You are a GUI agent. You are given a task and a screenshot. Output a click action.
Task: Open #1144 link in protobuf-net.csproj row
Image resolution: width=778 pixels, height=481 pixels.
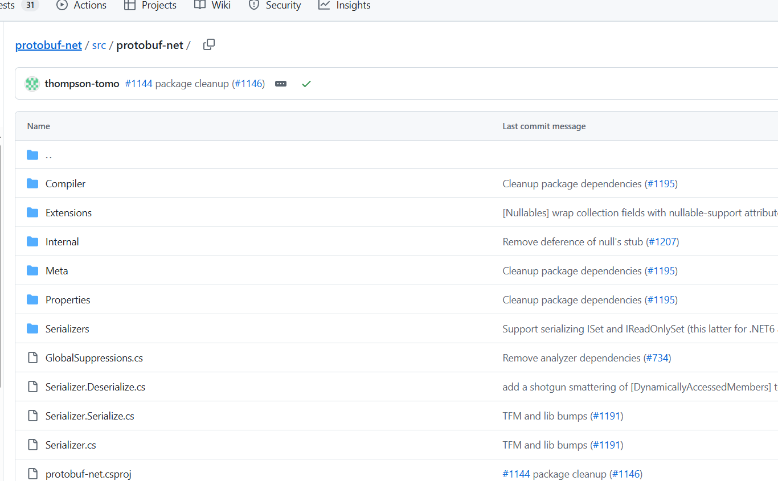tap(516, 474)
